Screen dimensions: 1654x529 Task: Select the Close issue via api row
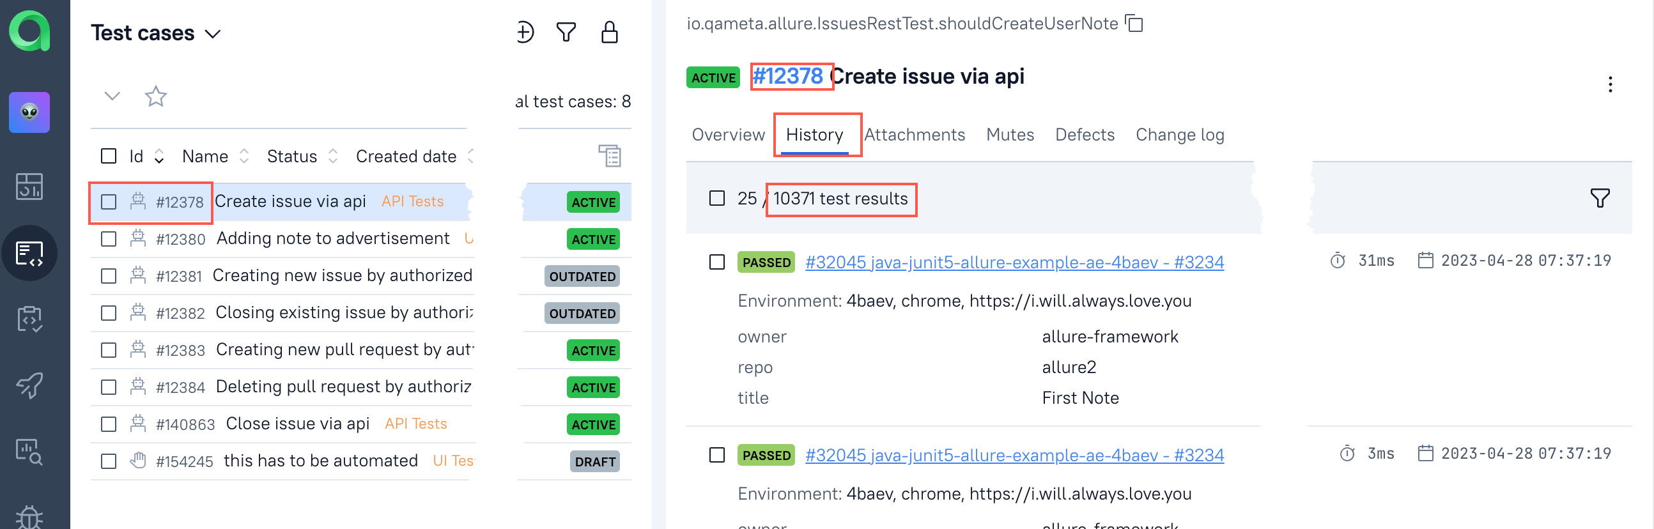(297, 424)
